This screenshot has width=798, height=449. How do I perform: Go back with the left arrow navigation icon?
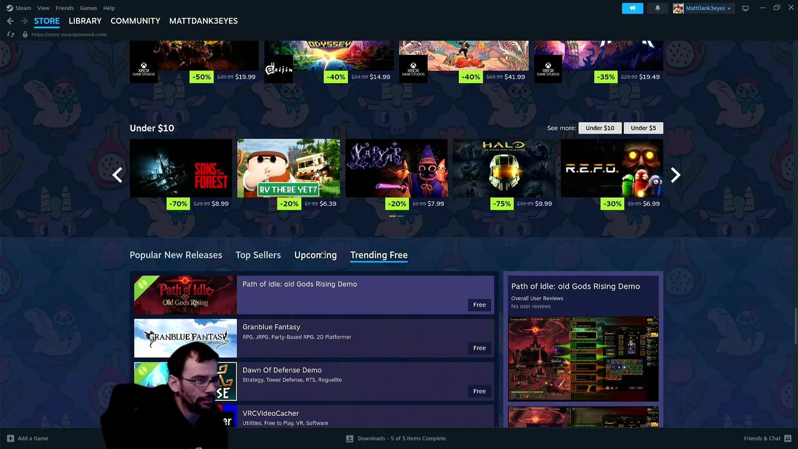point(10,21)
